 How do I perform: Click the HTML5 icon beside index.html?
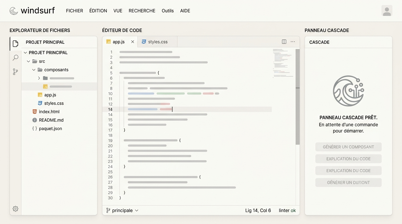(x=34, y=112)
